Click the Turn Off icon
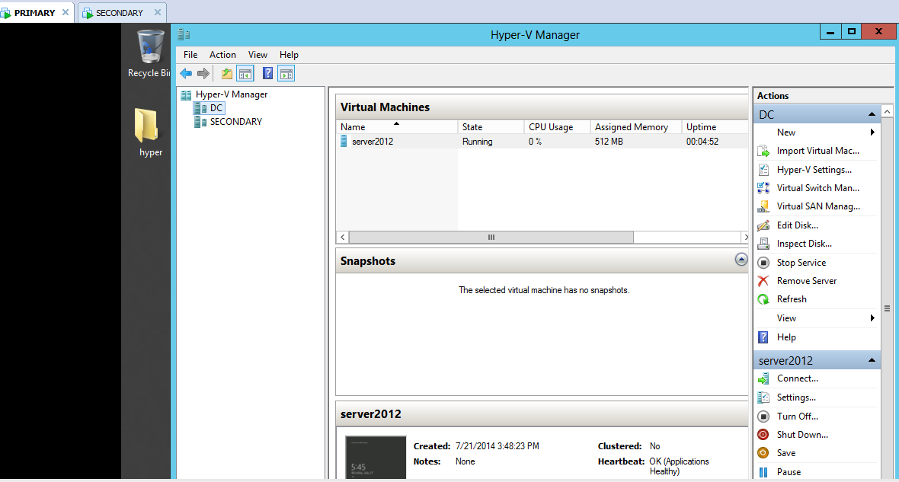Viewport: 899px width, 482px height. [x=763, y=416]
